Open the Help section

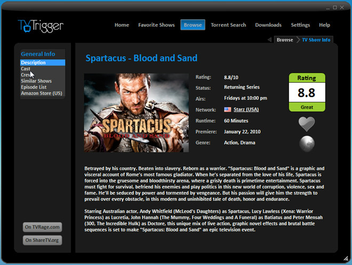pos(324,25)
